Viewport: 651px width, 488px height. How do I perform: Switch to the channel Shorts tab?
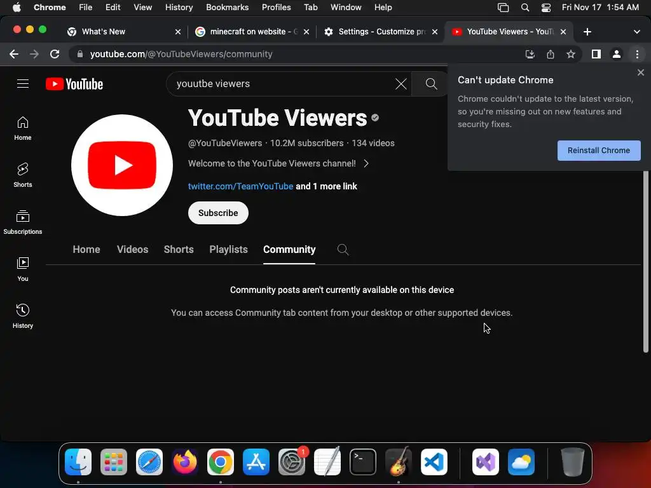pyautogui.click(x=179, y=249)
